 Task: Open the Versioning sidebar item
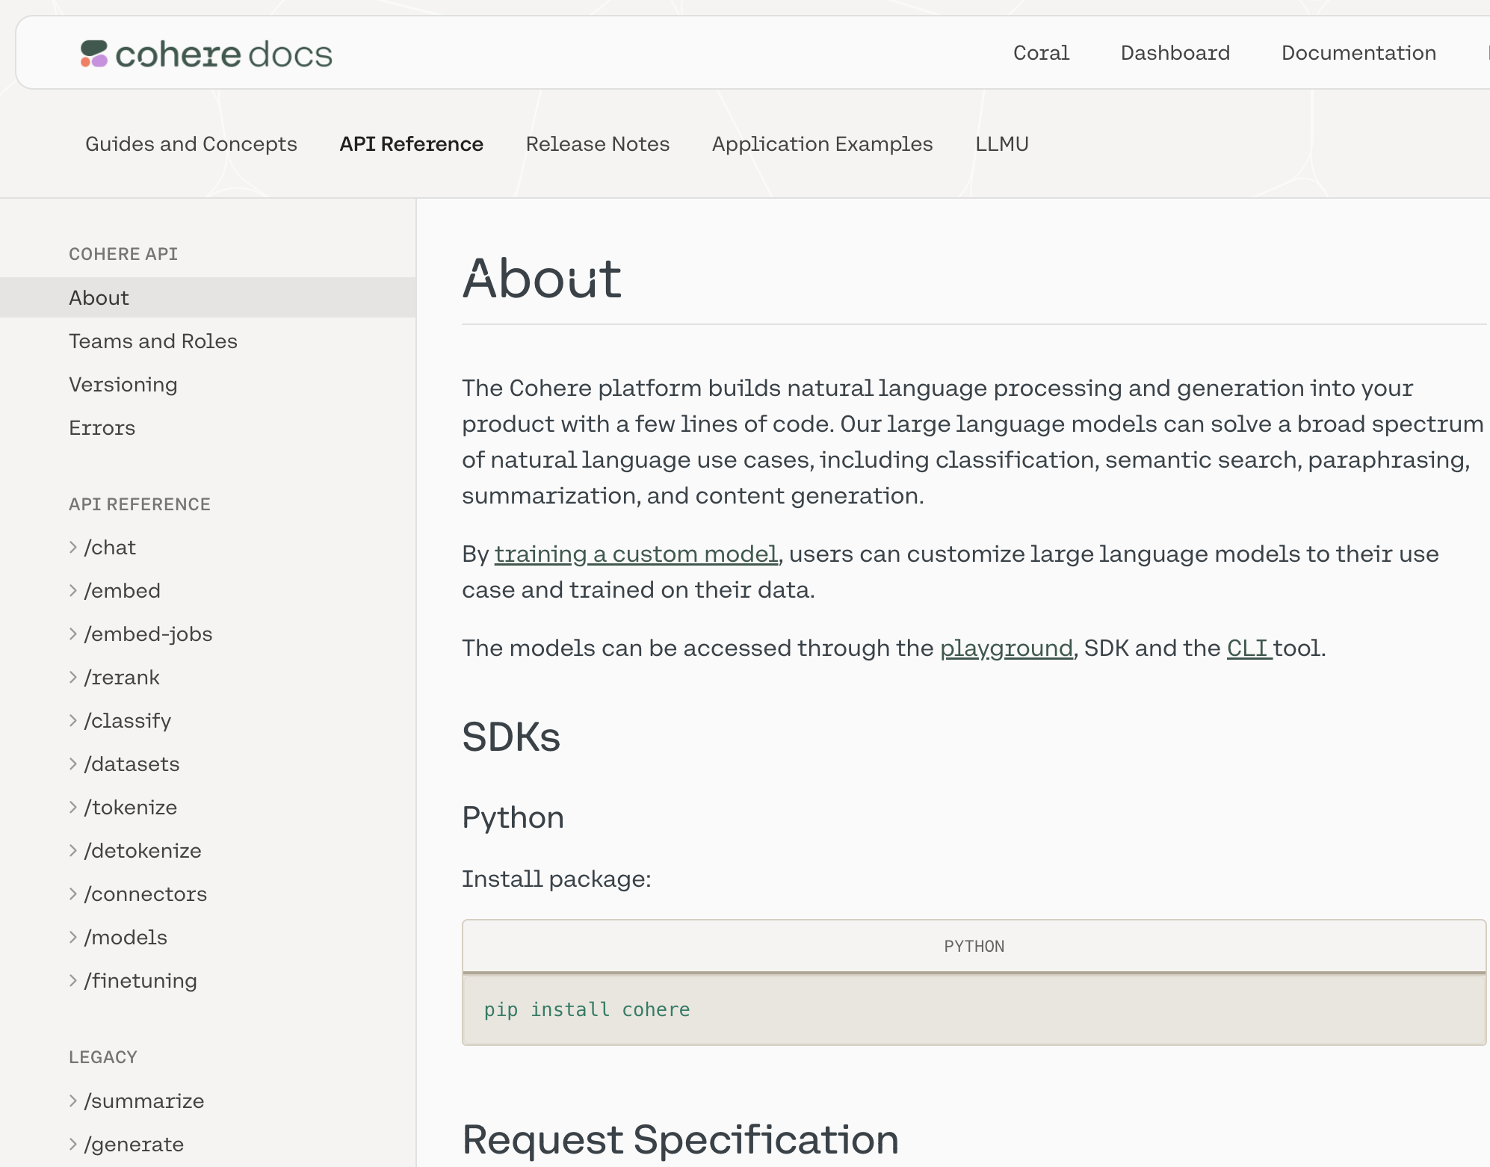click(123, 385)
